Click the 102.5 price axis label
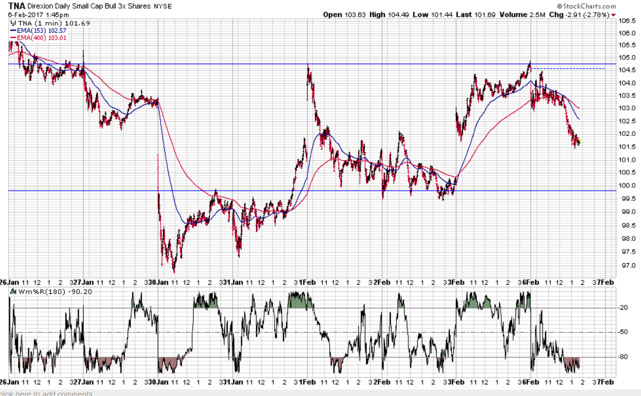The height and width of the screenshot is (396, 641). pos(627,121)
